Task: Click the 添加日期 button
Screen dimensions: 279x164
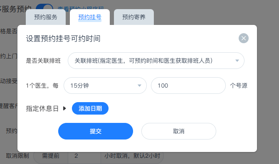Action: point(90,108)
